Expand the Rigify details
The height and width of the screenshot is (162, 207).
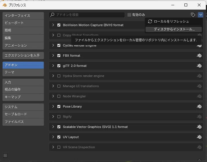coord(53,116)
